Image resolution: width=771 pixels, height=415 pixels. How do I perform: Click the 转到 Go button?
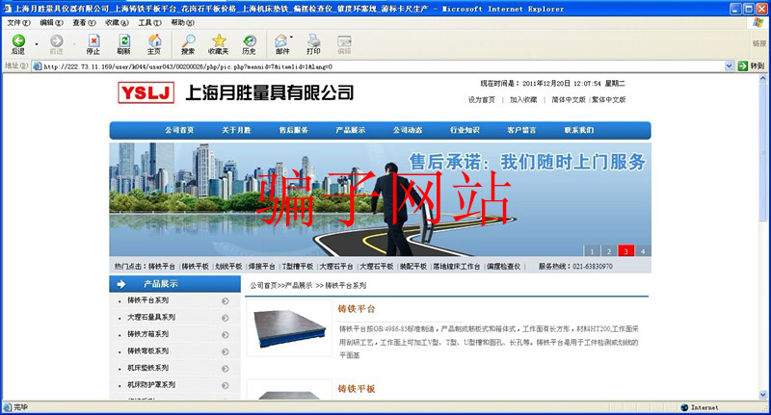751,66
